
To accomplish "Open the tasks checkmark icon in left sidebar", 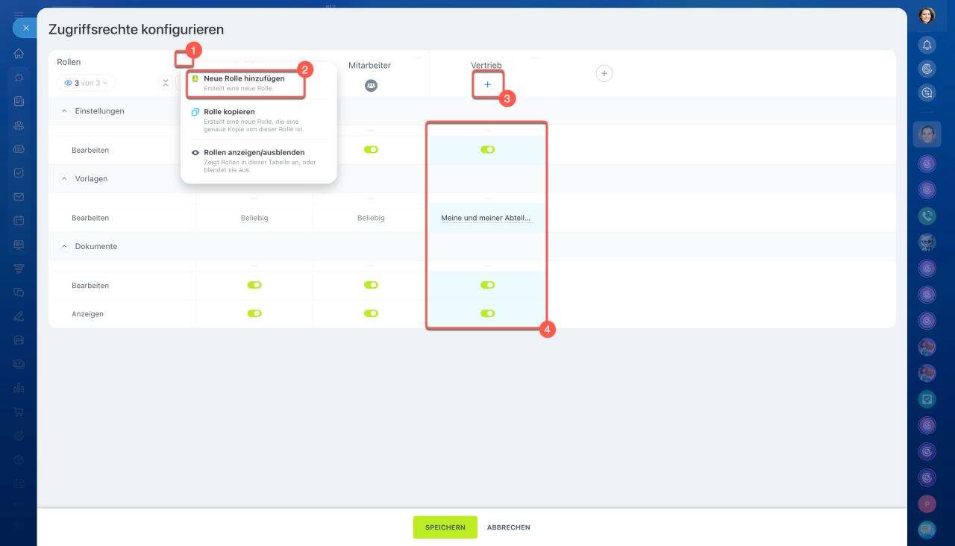I will pos(19,172).
